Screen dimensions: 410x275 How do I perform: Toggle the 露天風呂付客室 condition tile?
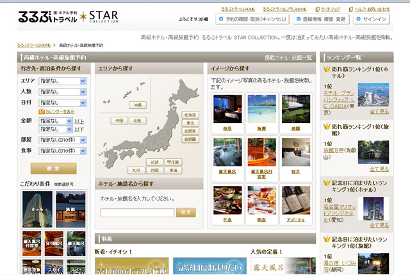[x=31, y=244]
